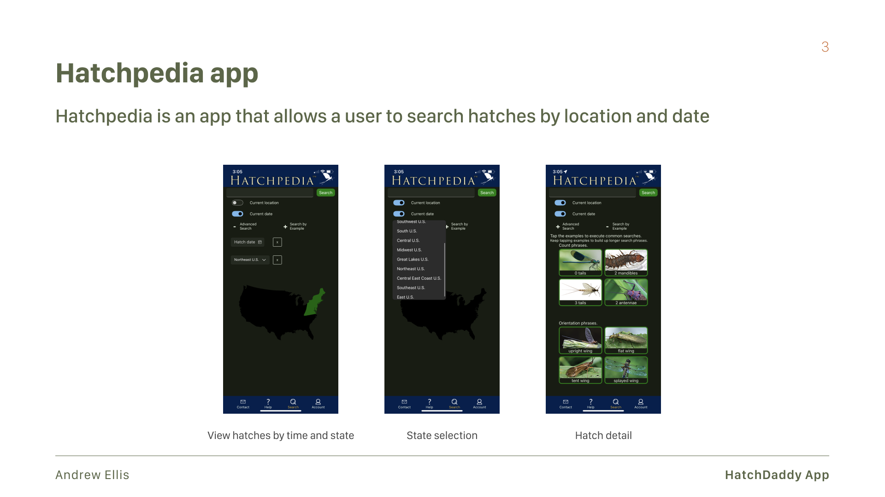This screenshot has height=497, width=885.
Task: Enable Current location toggle in first phone
Action: 237,202
